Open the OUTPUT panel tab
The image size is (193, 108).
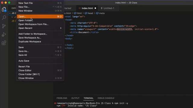pos(75,98)
